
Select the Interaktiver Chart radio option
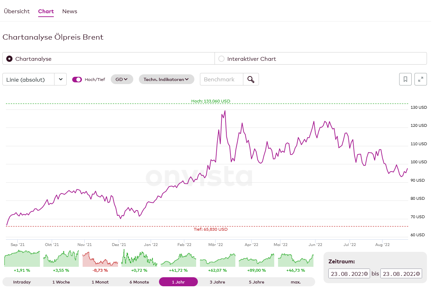pos(221,59)
